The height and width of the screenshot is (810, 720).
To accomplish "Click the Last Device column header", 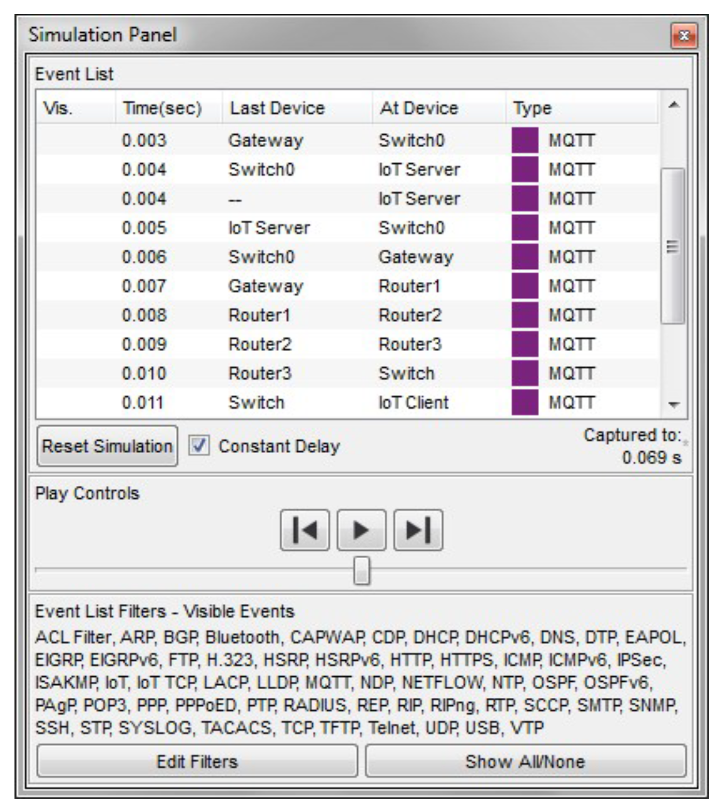I will 277,108.
